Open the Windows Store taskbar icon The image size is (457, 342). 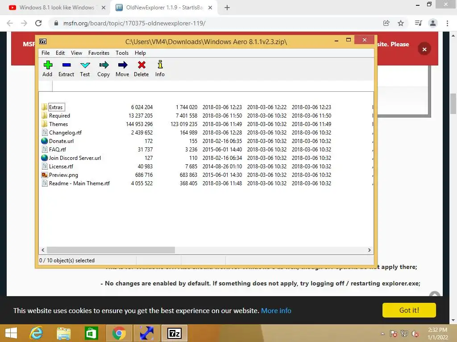pos(91,333)
